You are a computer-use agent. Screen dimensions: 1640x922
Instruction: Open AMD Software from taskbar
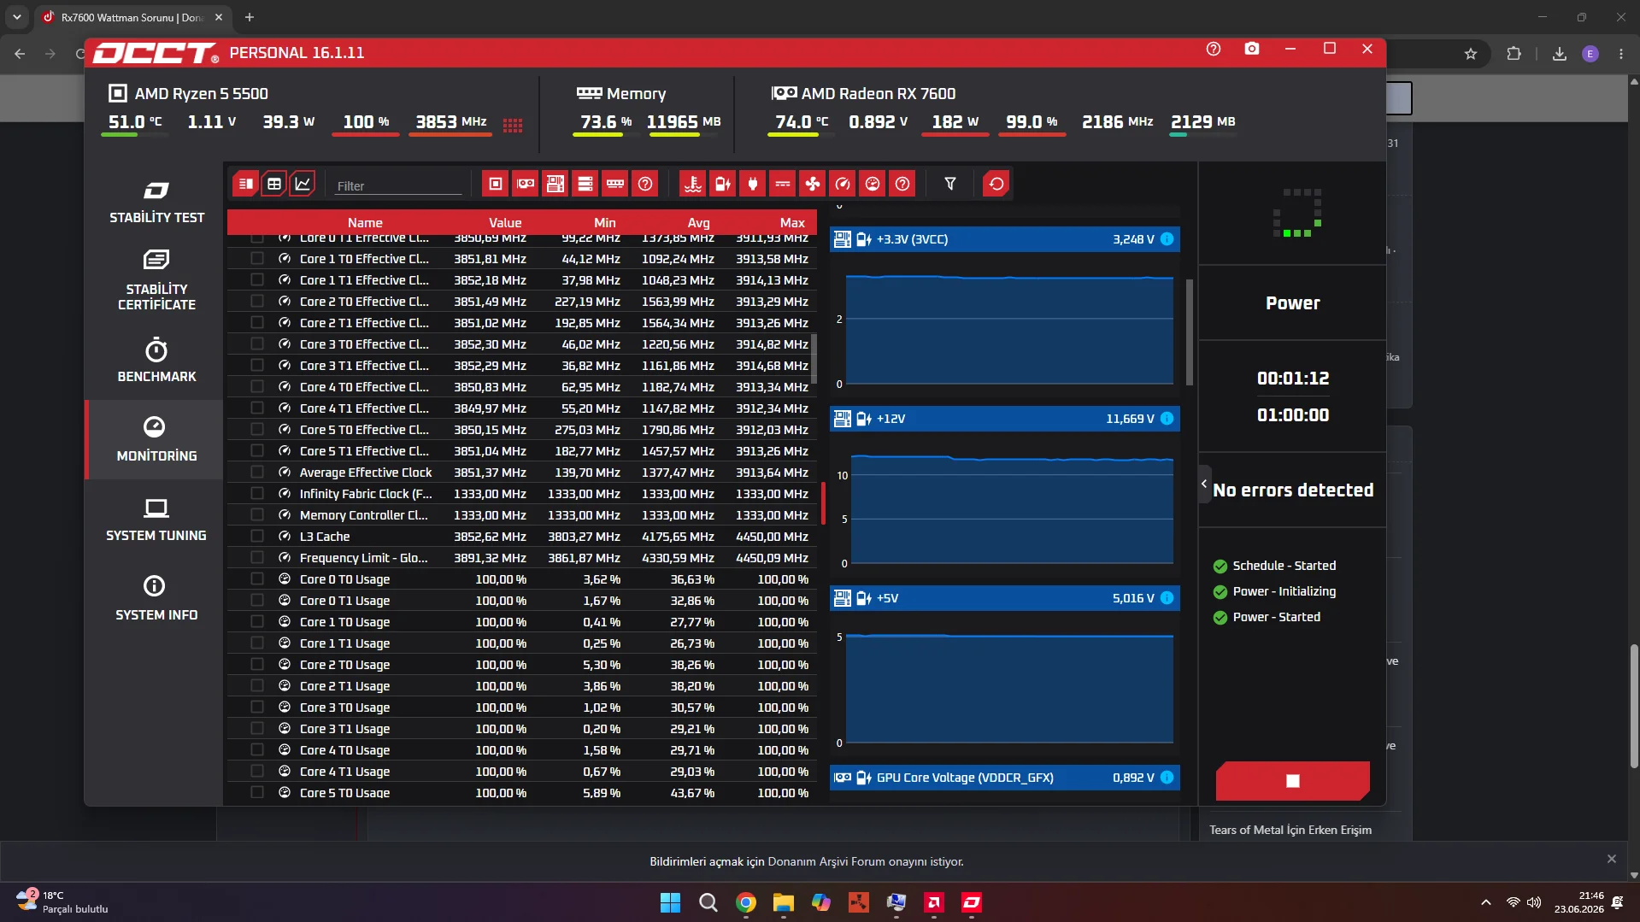(934, 902)
